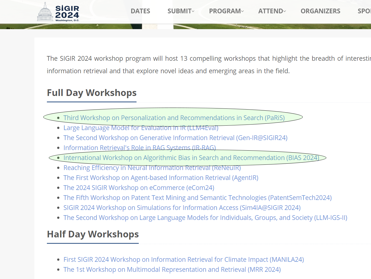
Task: Open the MRR 2024 multimodal workshop link
Action: point(172,270)
